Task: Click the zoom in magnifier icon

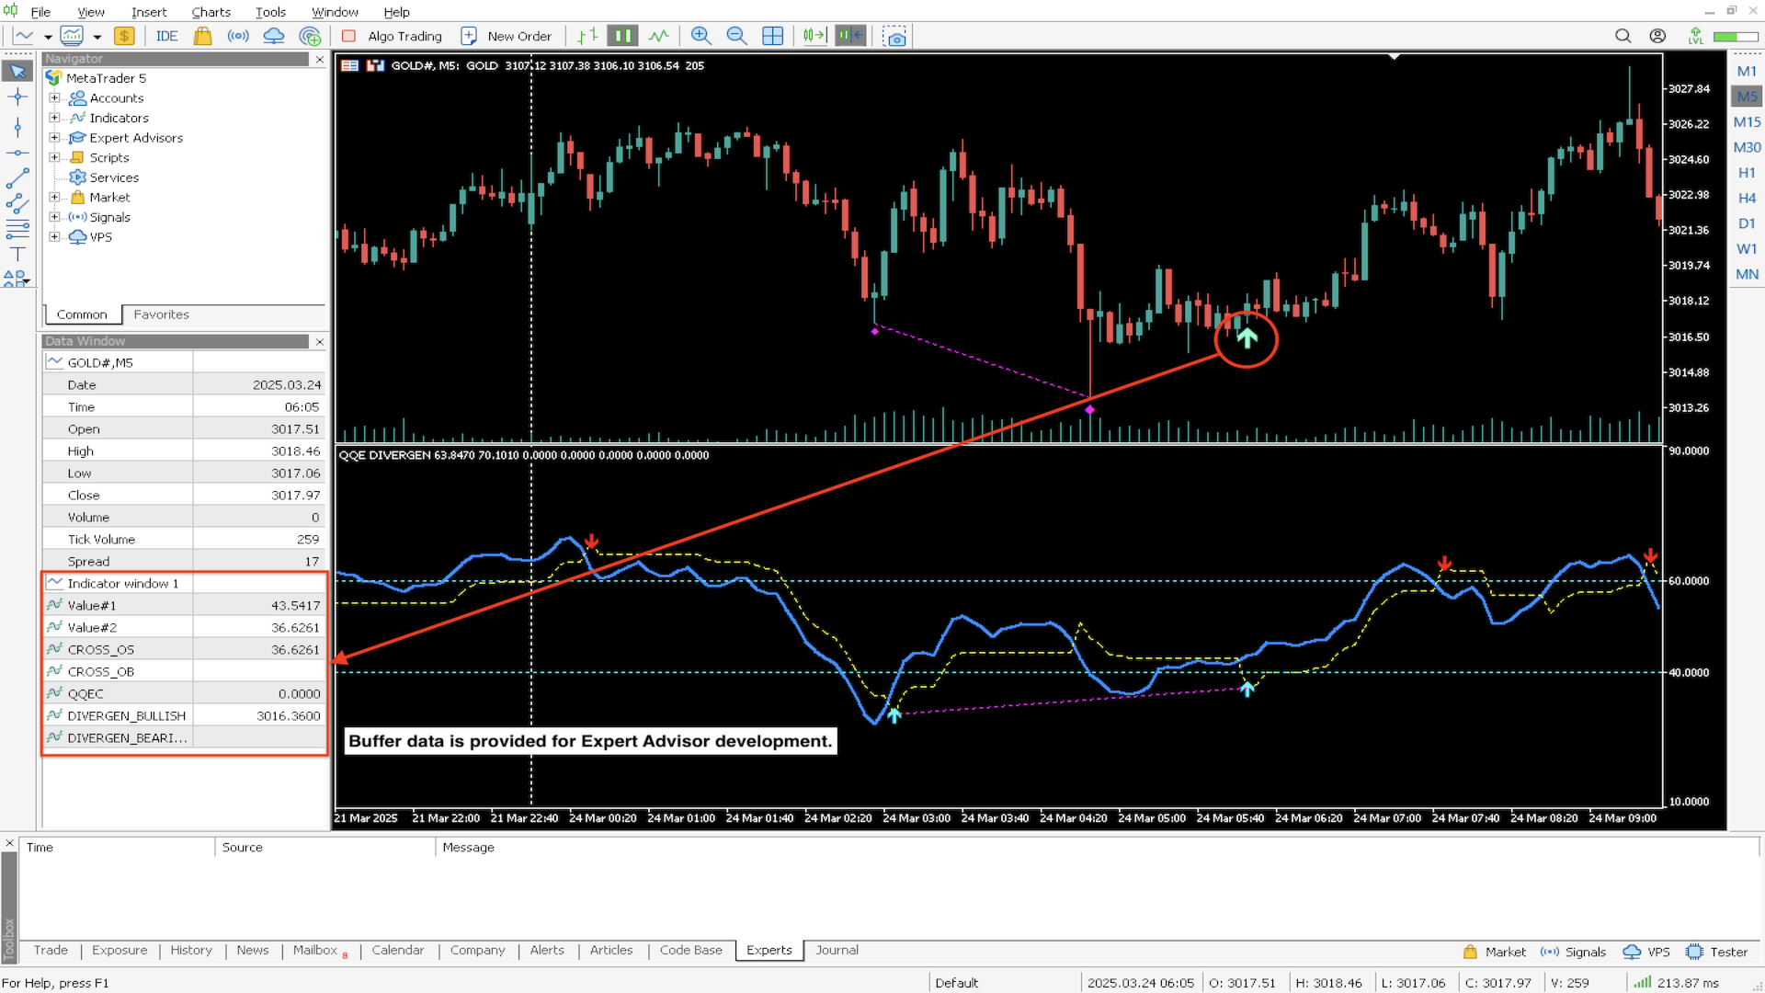Action: (700, 36)
